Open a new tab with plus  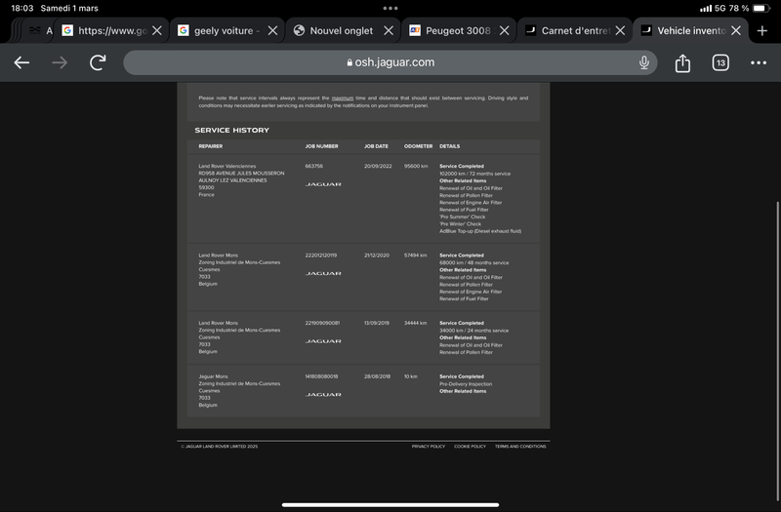click(x=762, y=31)
